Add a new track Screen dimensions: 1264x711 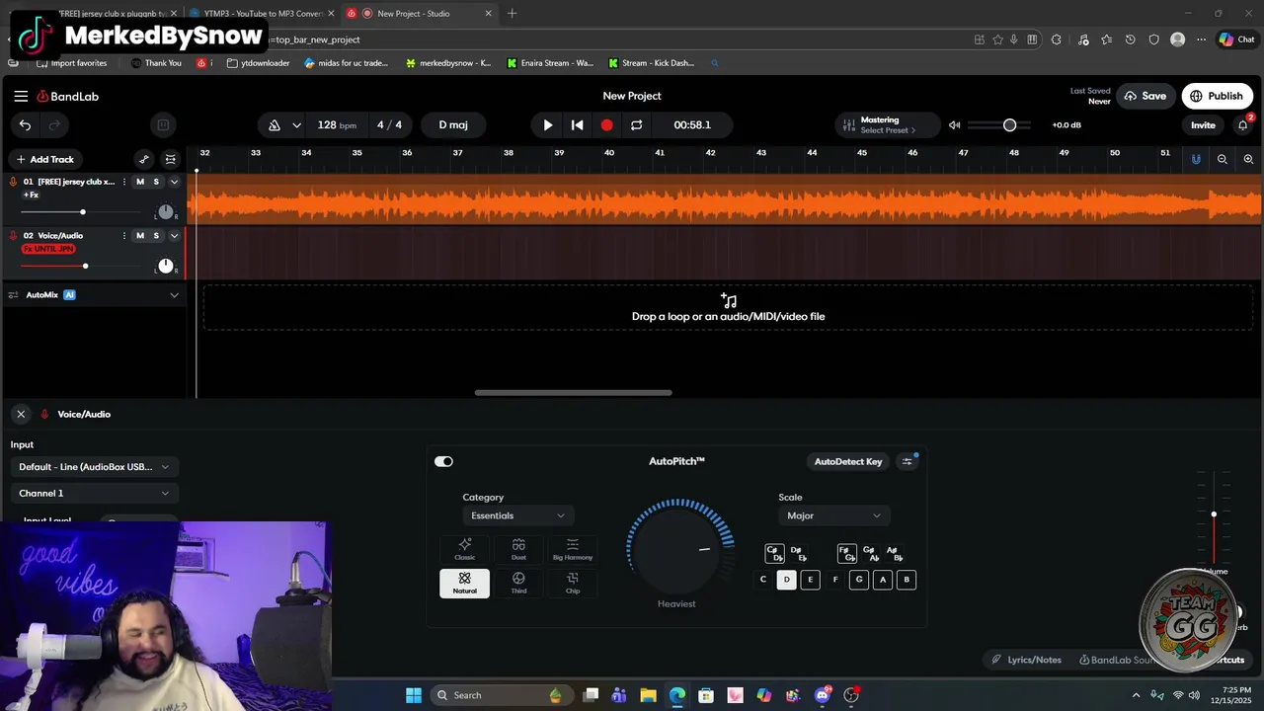[44, 159]
